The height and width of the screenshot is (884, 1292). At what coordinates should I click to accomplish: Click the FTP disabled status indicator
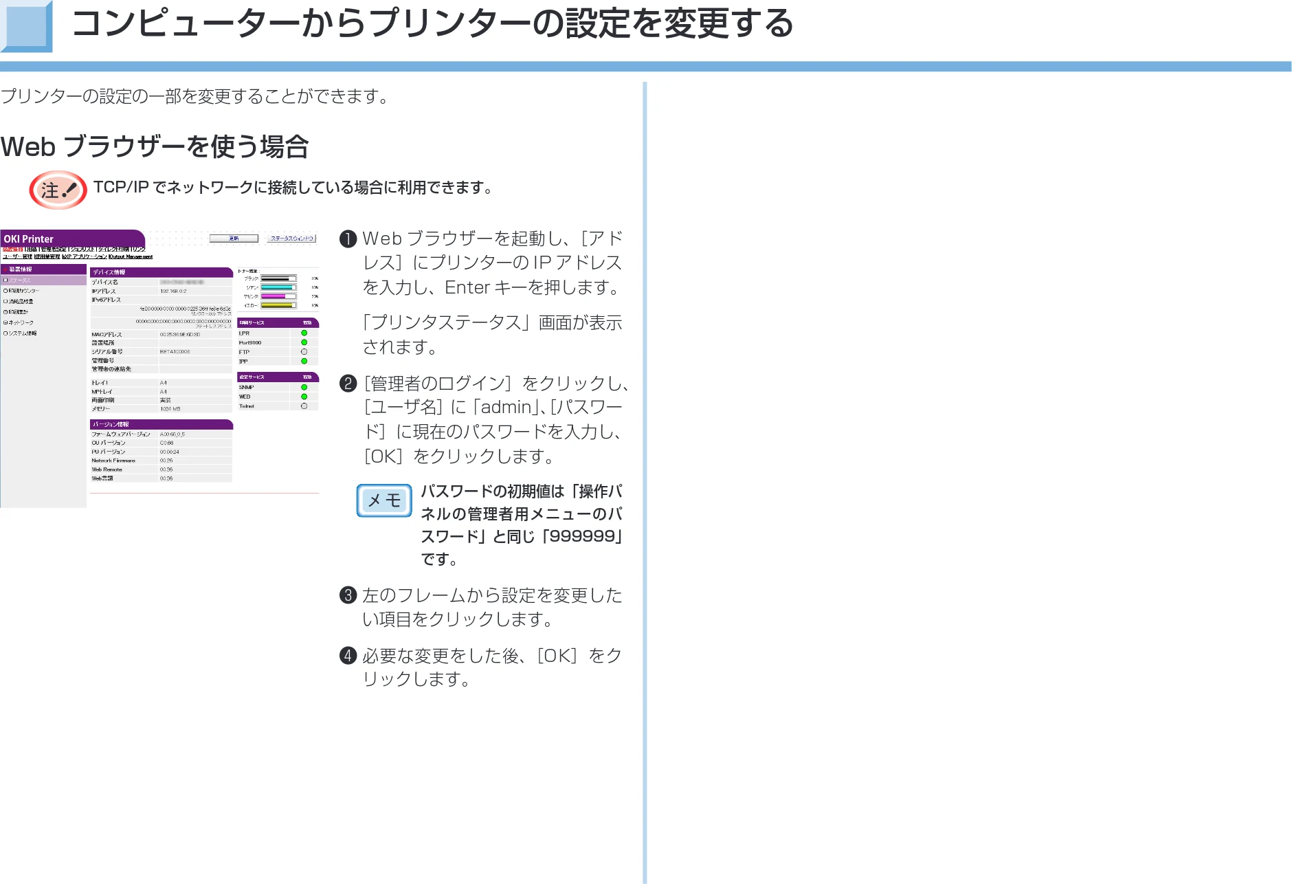[304, 352]
